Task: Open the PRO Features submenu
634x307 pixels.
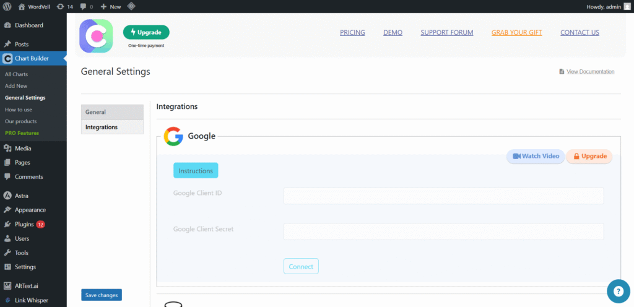Action: click(22, 133)
